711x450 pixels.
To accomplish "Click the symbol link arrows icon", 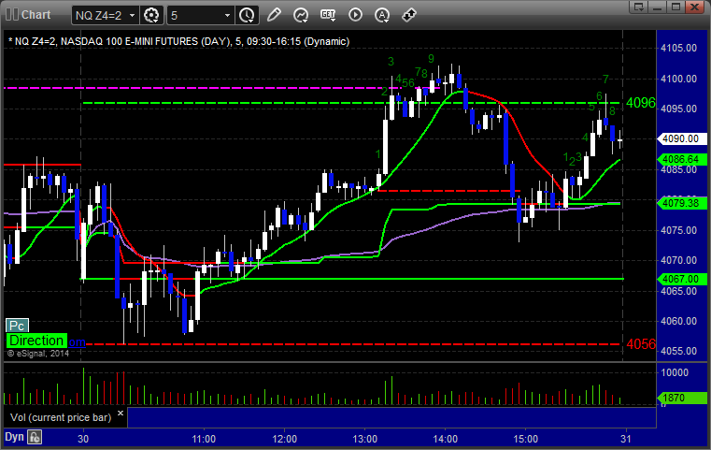I will click(409, 15).
